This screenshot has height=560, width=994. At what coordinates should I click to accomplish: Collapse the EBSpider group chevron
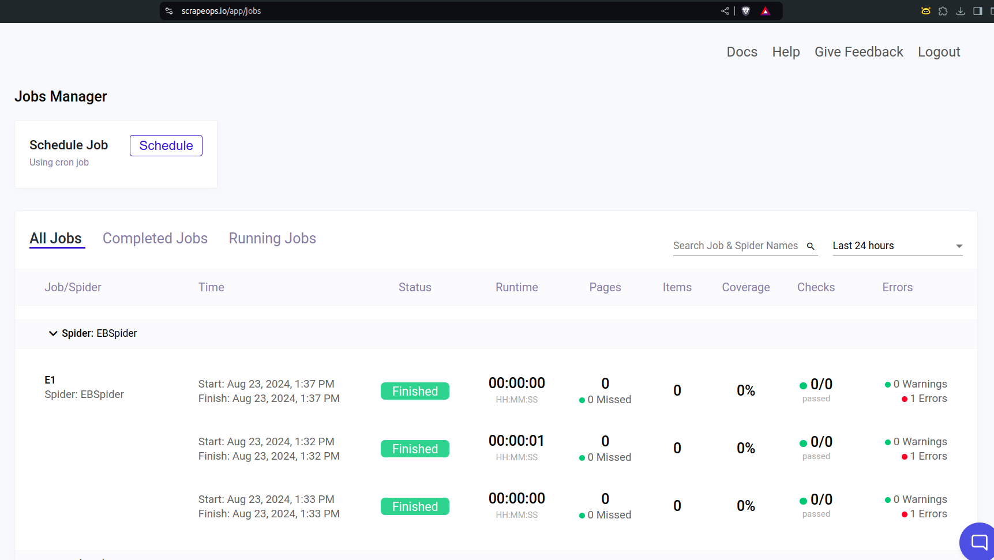coord(53,333)
